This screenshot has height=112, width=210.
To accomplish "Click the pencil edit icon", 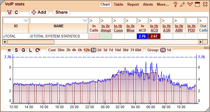I will (x=183, y=5).
